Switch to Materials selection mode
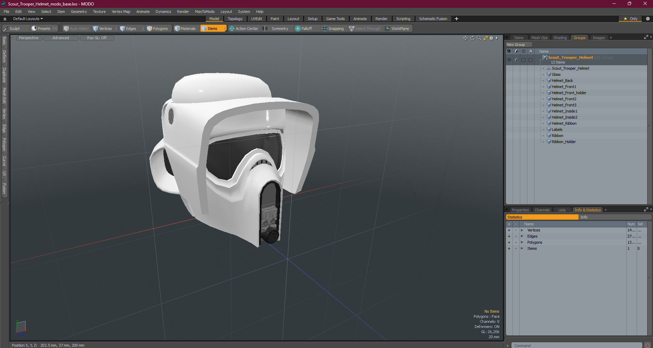The image size is (653, 348). tap(185, 29)
